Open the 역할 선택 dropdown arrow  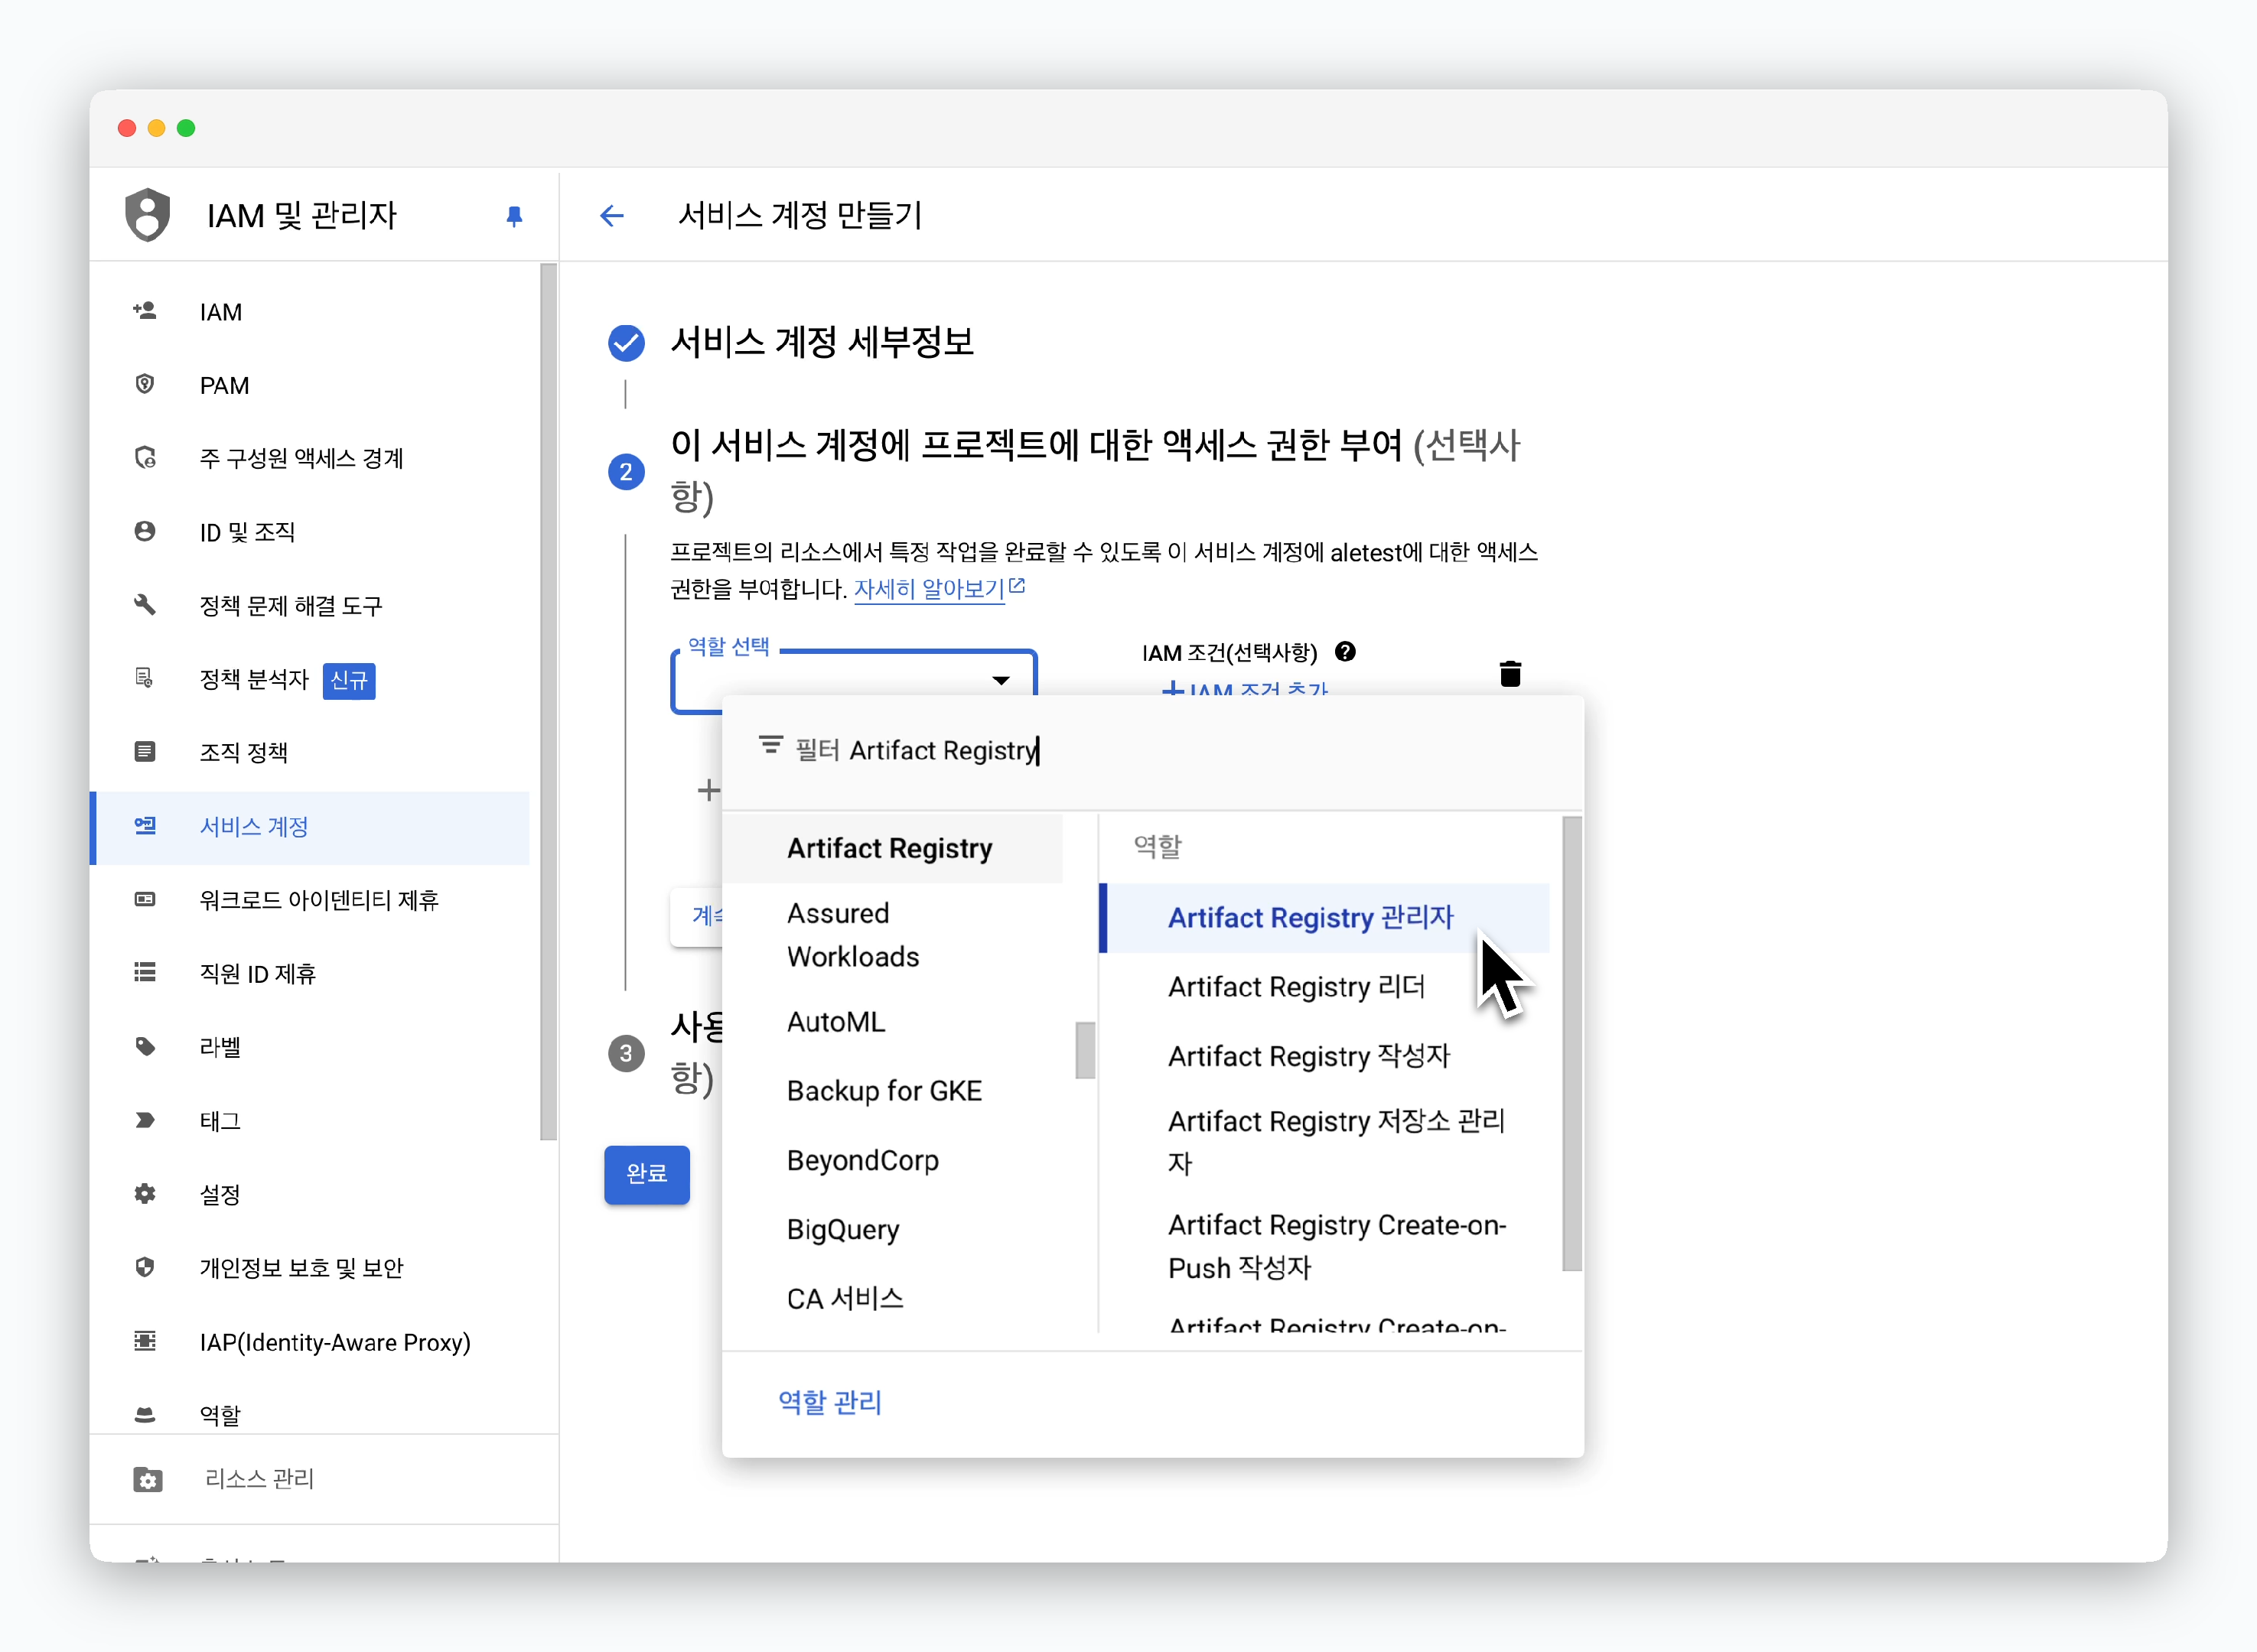point(1001,680)
